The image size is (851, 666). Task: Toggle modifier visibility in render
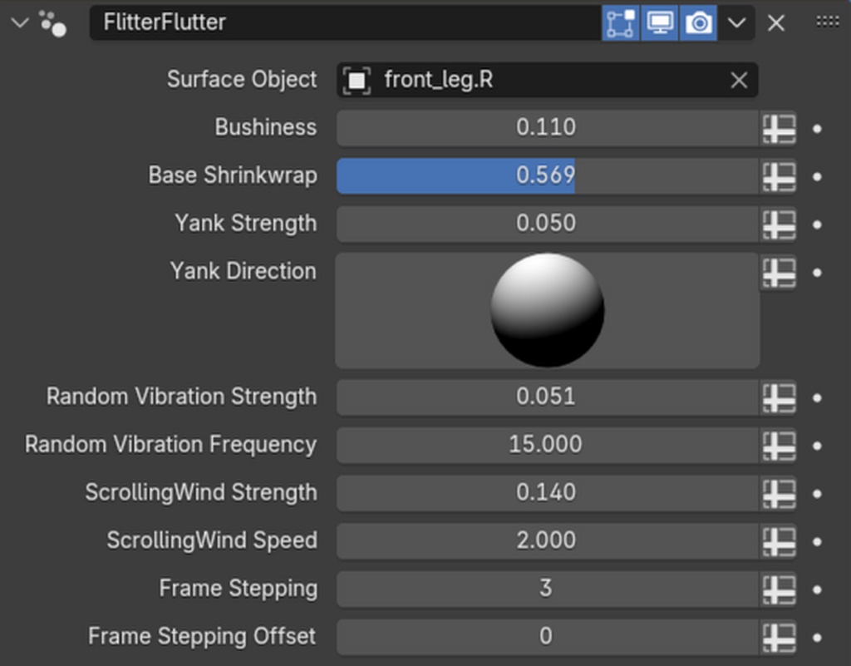699,22
